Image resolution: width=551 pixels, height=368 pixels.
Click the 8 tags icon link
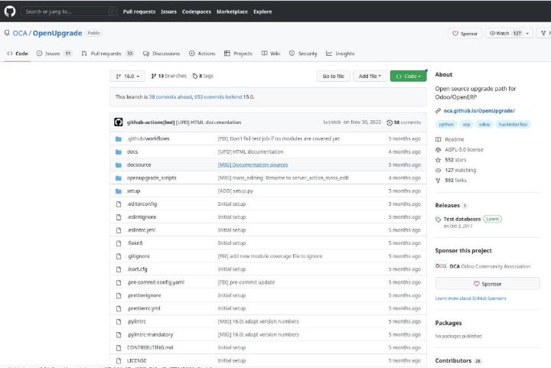pyautogui.click(x=196, y=76)
